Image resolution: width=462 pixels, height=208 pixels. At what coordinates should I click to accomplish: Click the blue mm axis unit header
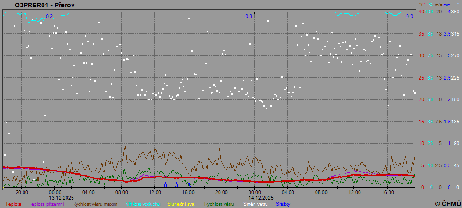coord(447,5)
